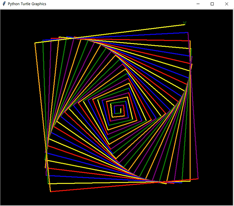Click the feather icon in the title bar
234x206 pixels.
pos(4,4)
